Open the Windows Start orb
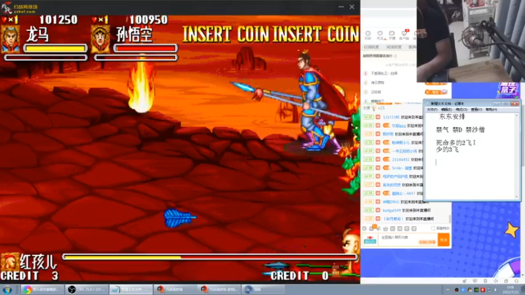This screenshot has width=525, height=295. (x=7, y=289)
